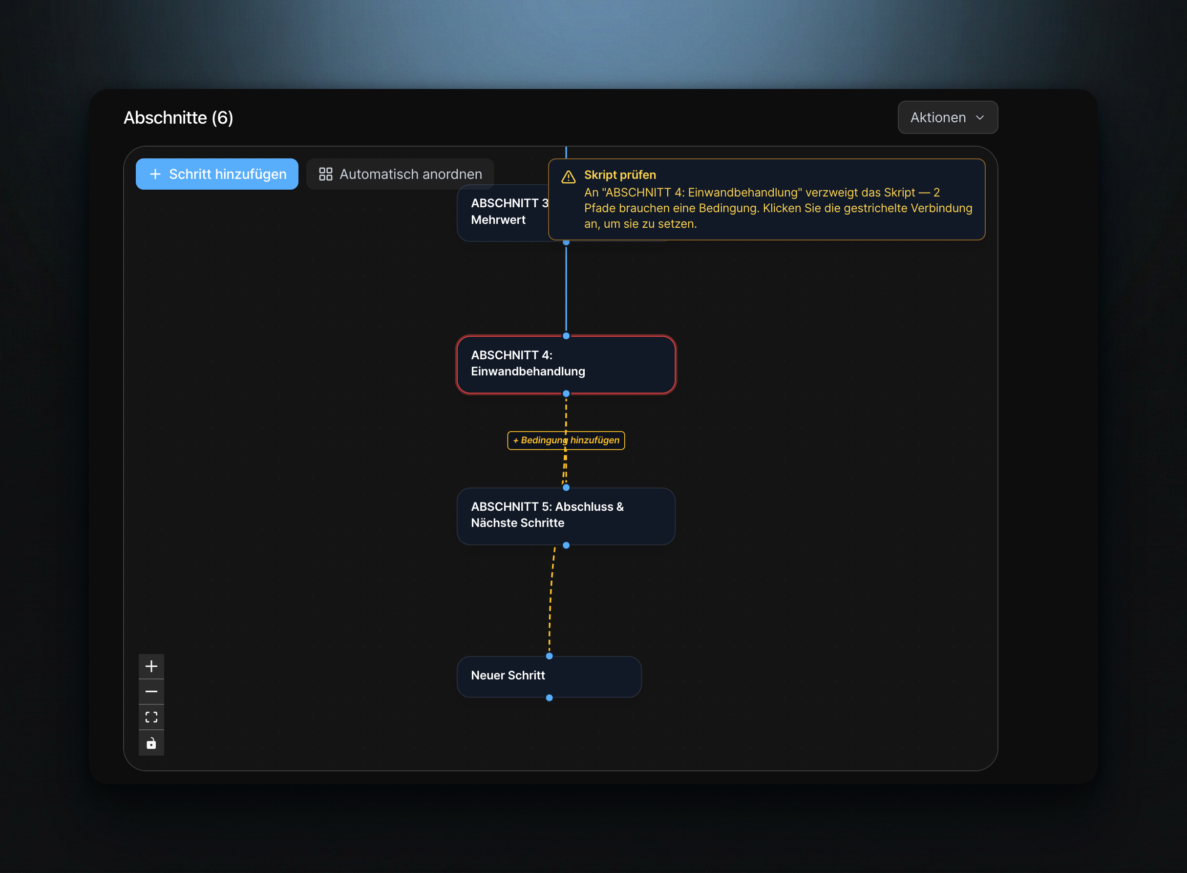The width and height of the screenshot is (1187, 873).
Task: Click the grid icon in Automatisch anordnen
Action: click(326, 174)
